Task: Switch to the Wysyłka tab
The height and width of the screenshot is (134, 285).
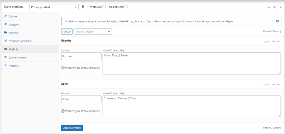Action: 13,33
